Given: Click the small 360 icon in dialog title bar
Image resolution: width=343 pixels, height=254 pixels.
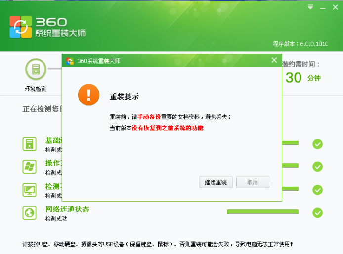Looking at the screenshot, I should 70,61.
